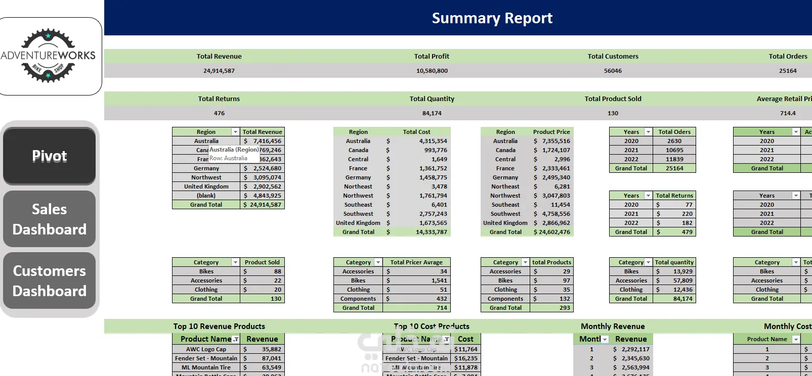Open Years filter beside Total Returns header

coord(648,196)
